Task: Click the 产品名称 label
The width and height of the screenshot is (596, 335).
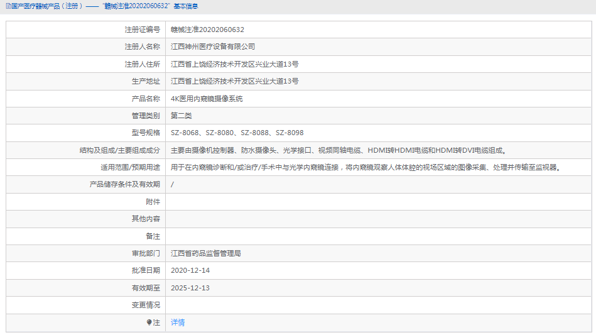Action: (x=146, y=99)
